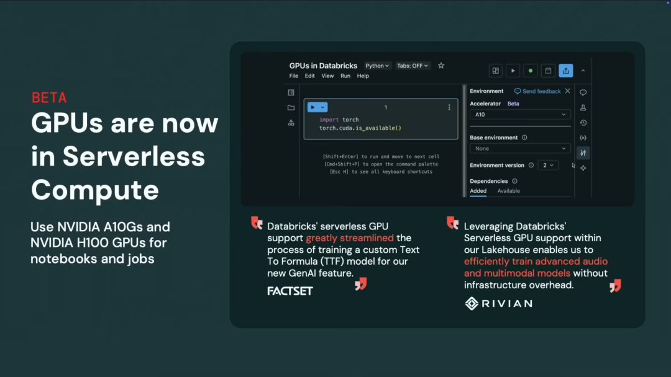Click the Send feedback link

[x=537, y=91]
